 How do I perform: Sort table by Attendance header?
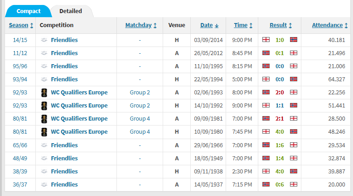[327, 25]
